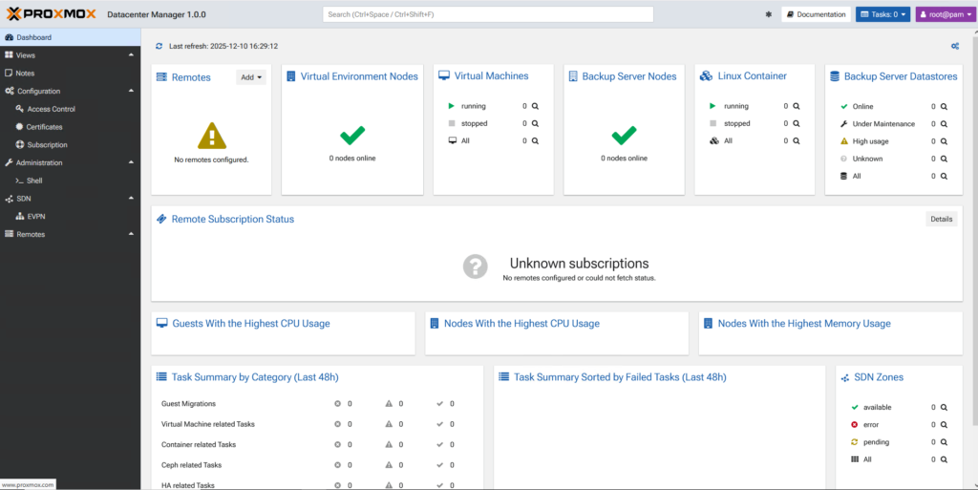
Task: Open the root@pam user menu
Action: pyautogui.click(x=945, y=14)
